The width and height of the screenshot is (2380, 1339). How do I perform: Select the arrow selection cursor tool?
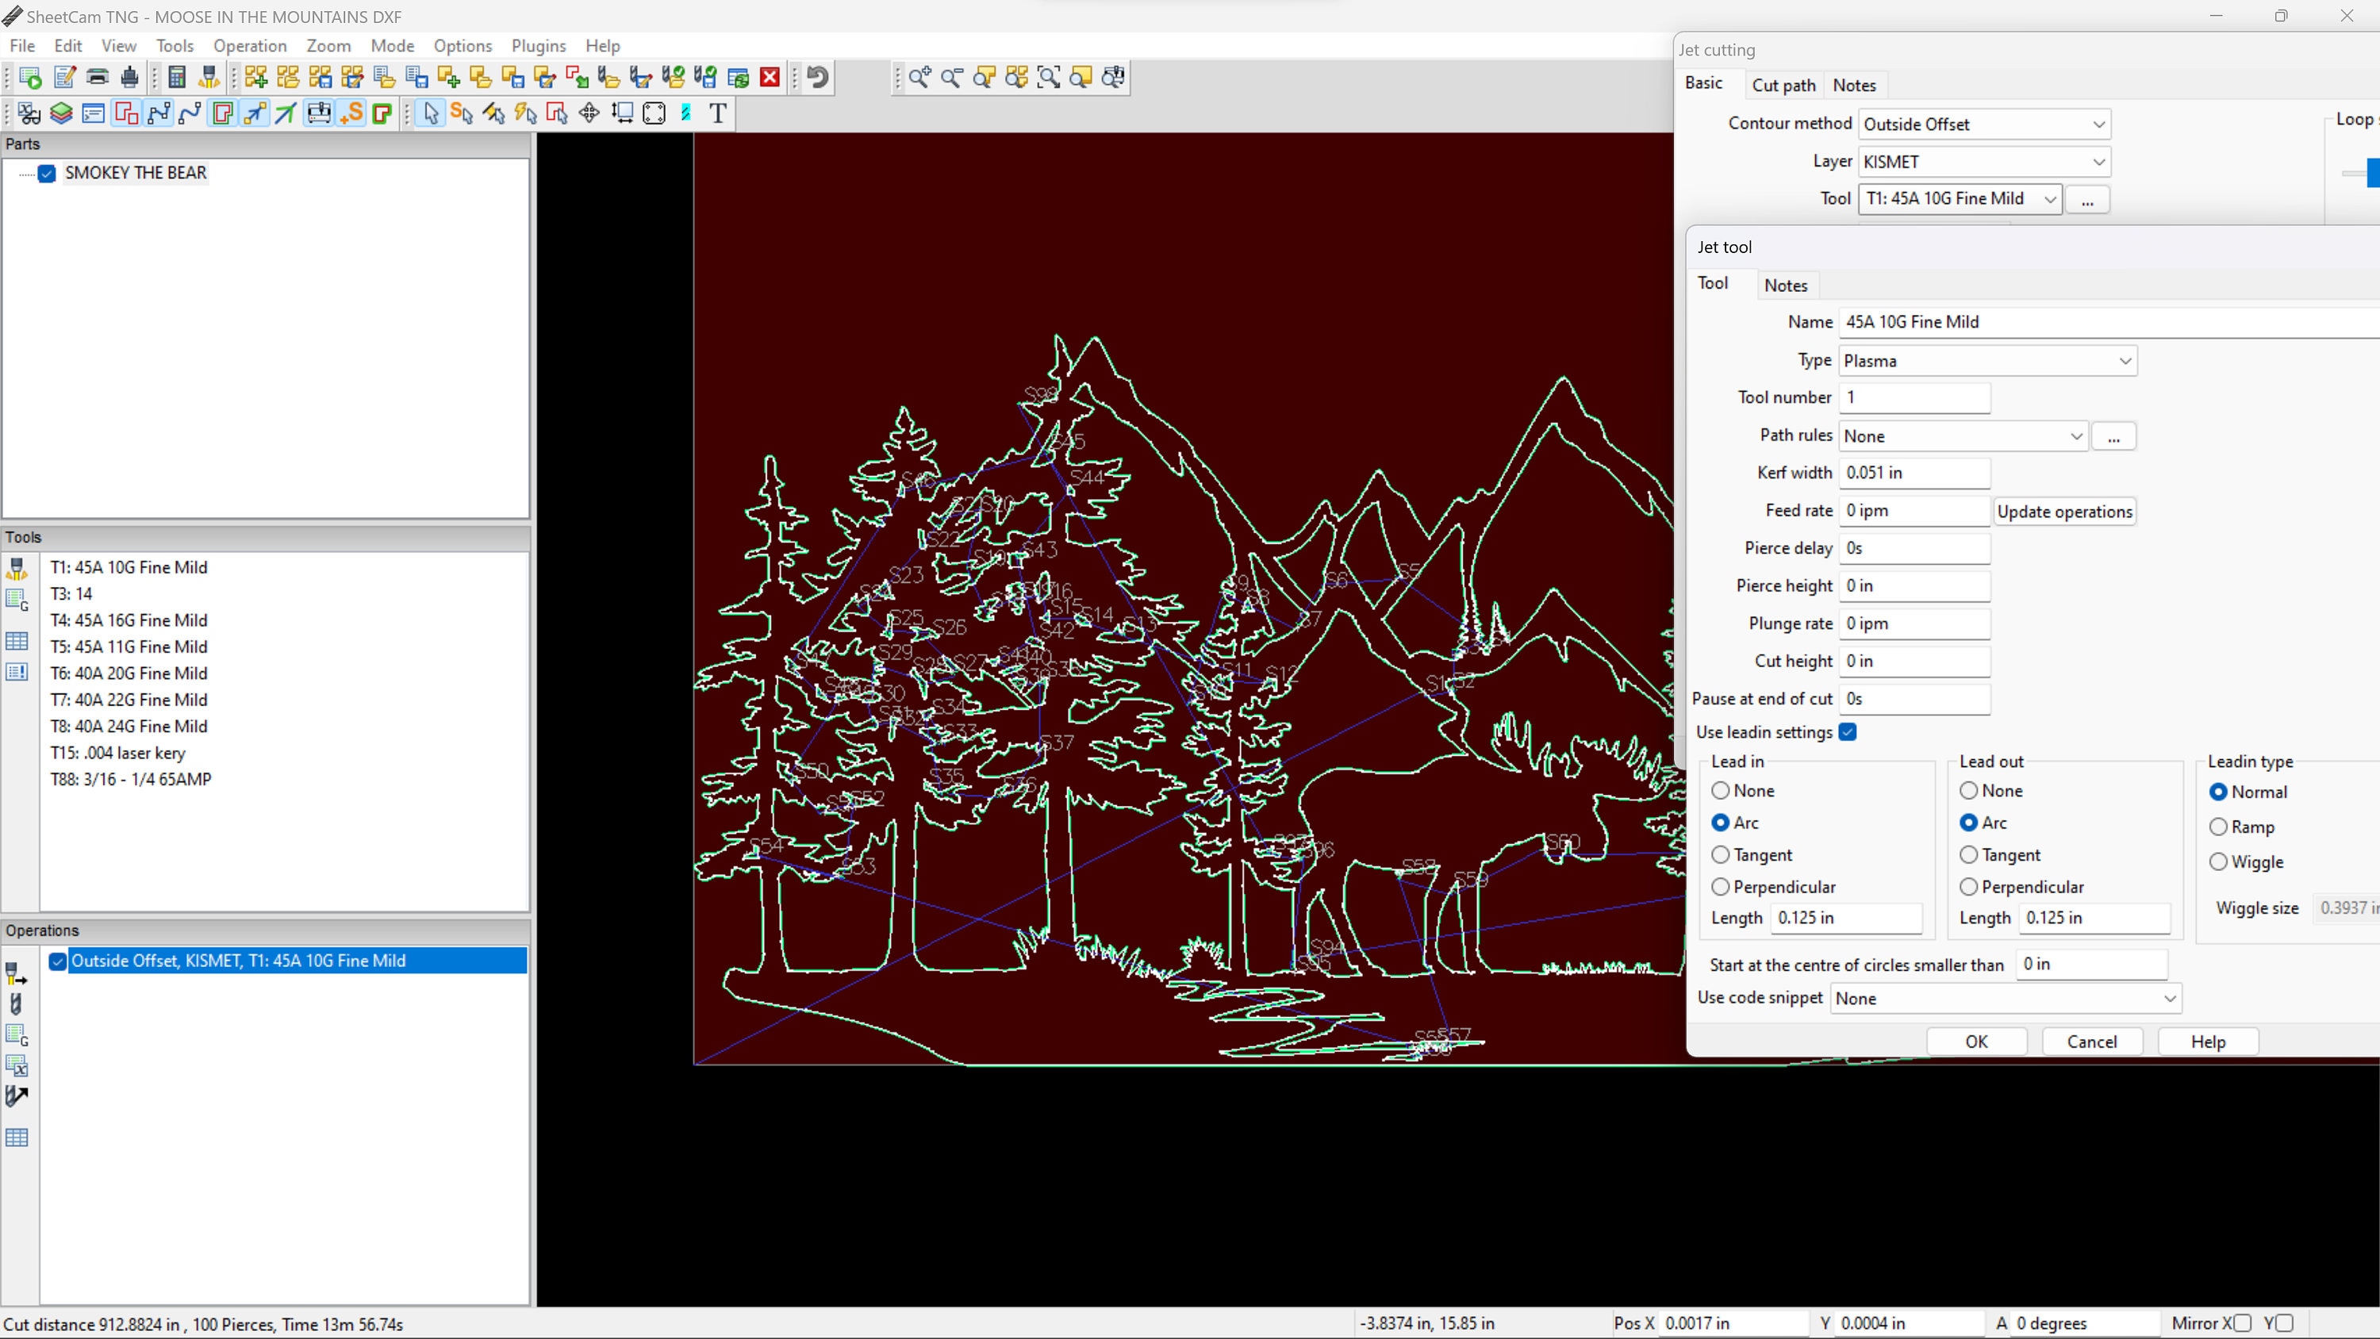click(430, 113)
